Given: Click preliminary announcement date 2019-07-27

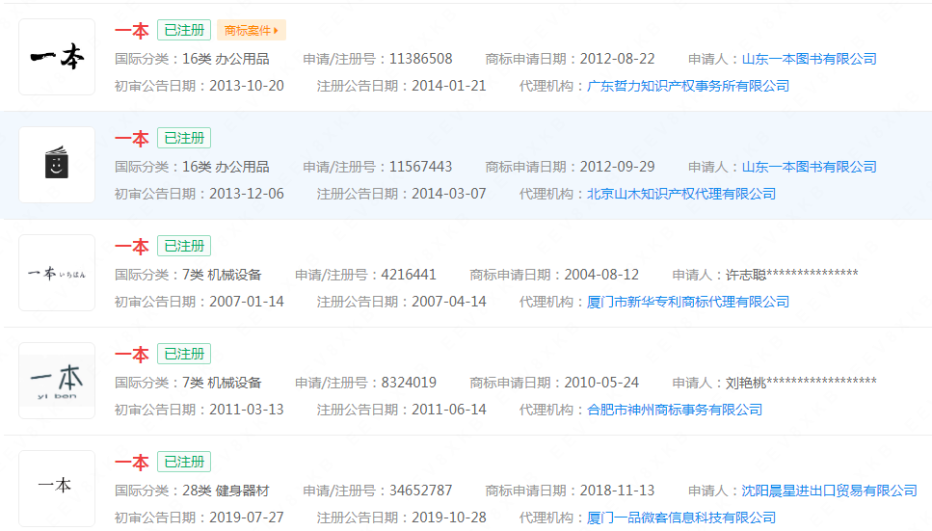Looking at the screenshot, I should [x=247, y=518].
